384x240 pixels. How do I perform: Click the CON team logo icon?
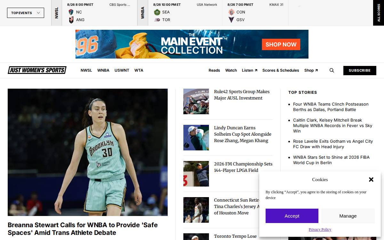click(231, 12)
